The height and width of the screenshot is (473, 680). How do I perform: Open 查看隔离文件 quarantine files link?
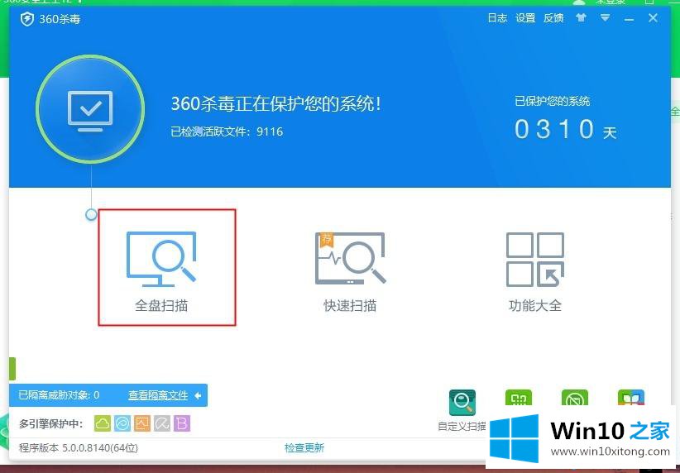click(x=158, y=395)
